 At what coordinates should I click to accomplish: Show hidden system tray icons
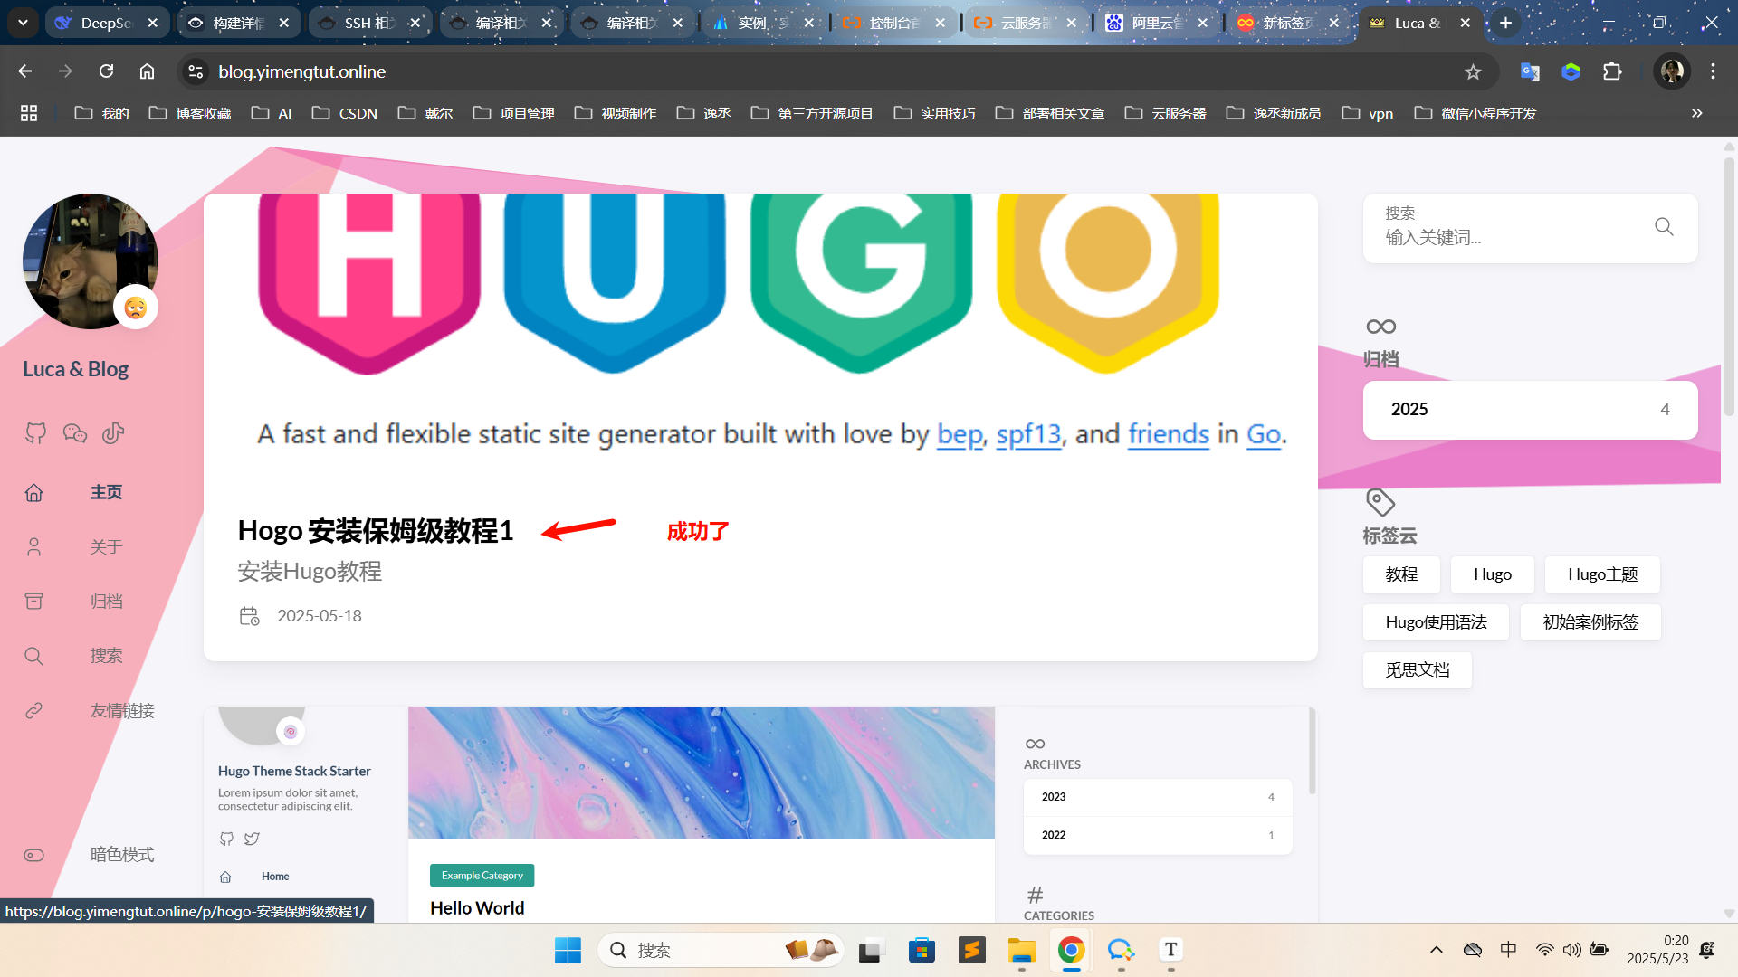(1436, 950)
